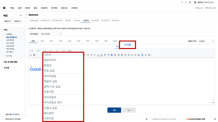Select the format painter icon
This screenshot has width=218, height=122.
tap(105, 55)
